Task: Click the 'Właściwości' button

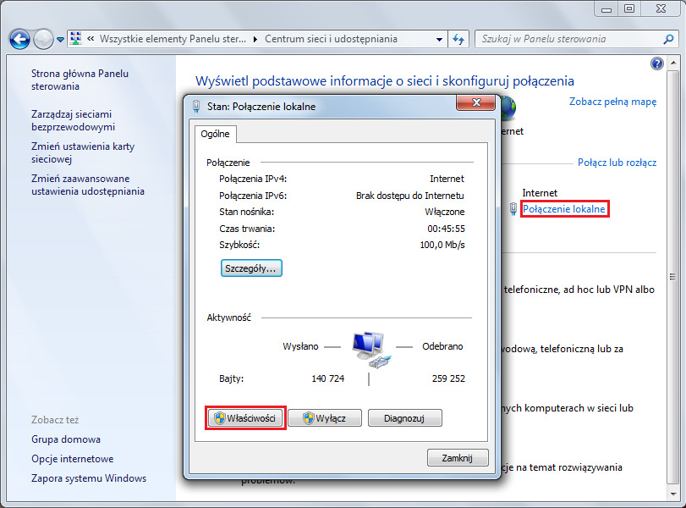Action: [245, 418]
